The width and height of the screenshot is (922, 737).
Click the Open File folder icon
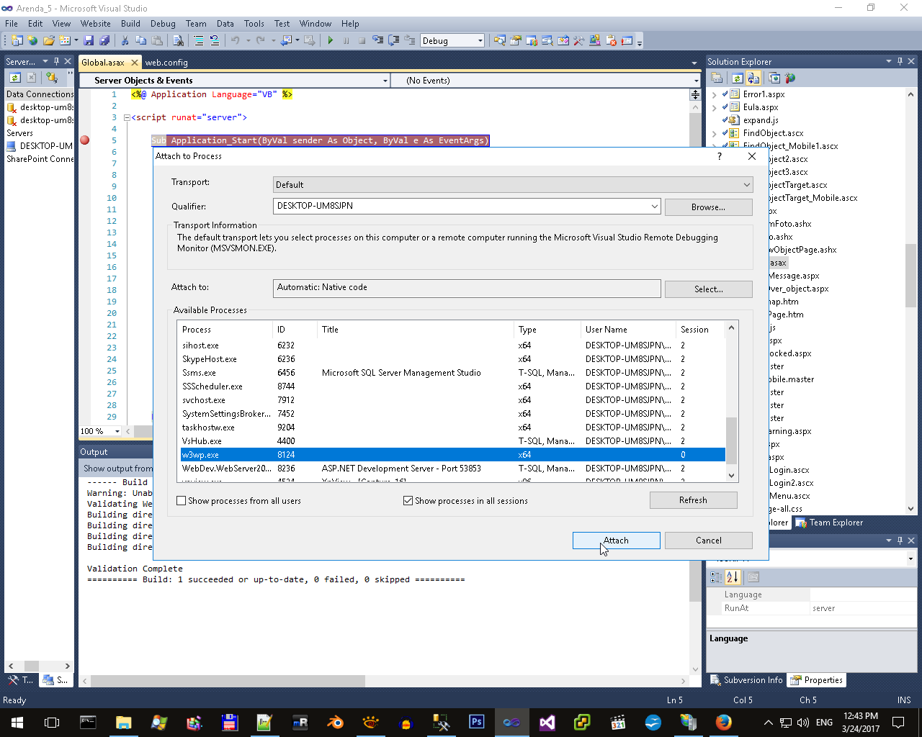point(49,41)
